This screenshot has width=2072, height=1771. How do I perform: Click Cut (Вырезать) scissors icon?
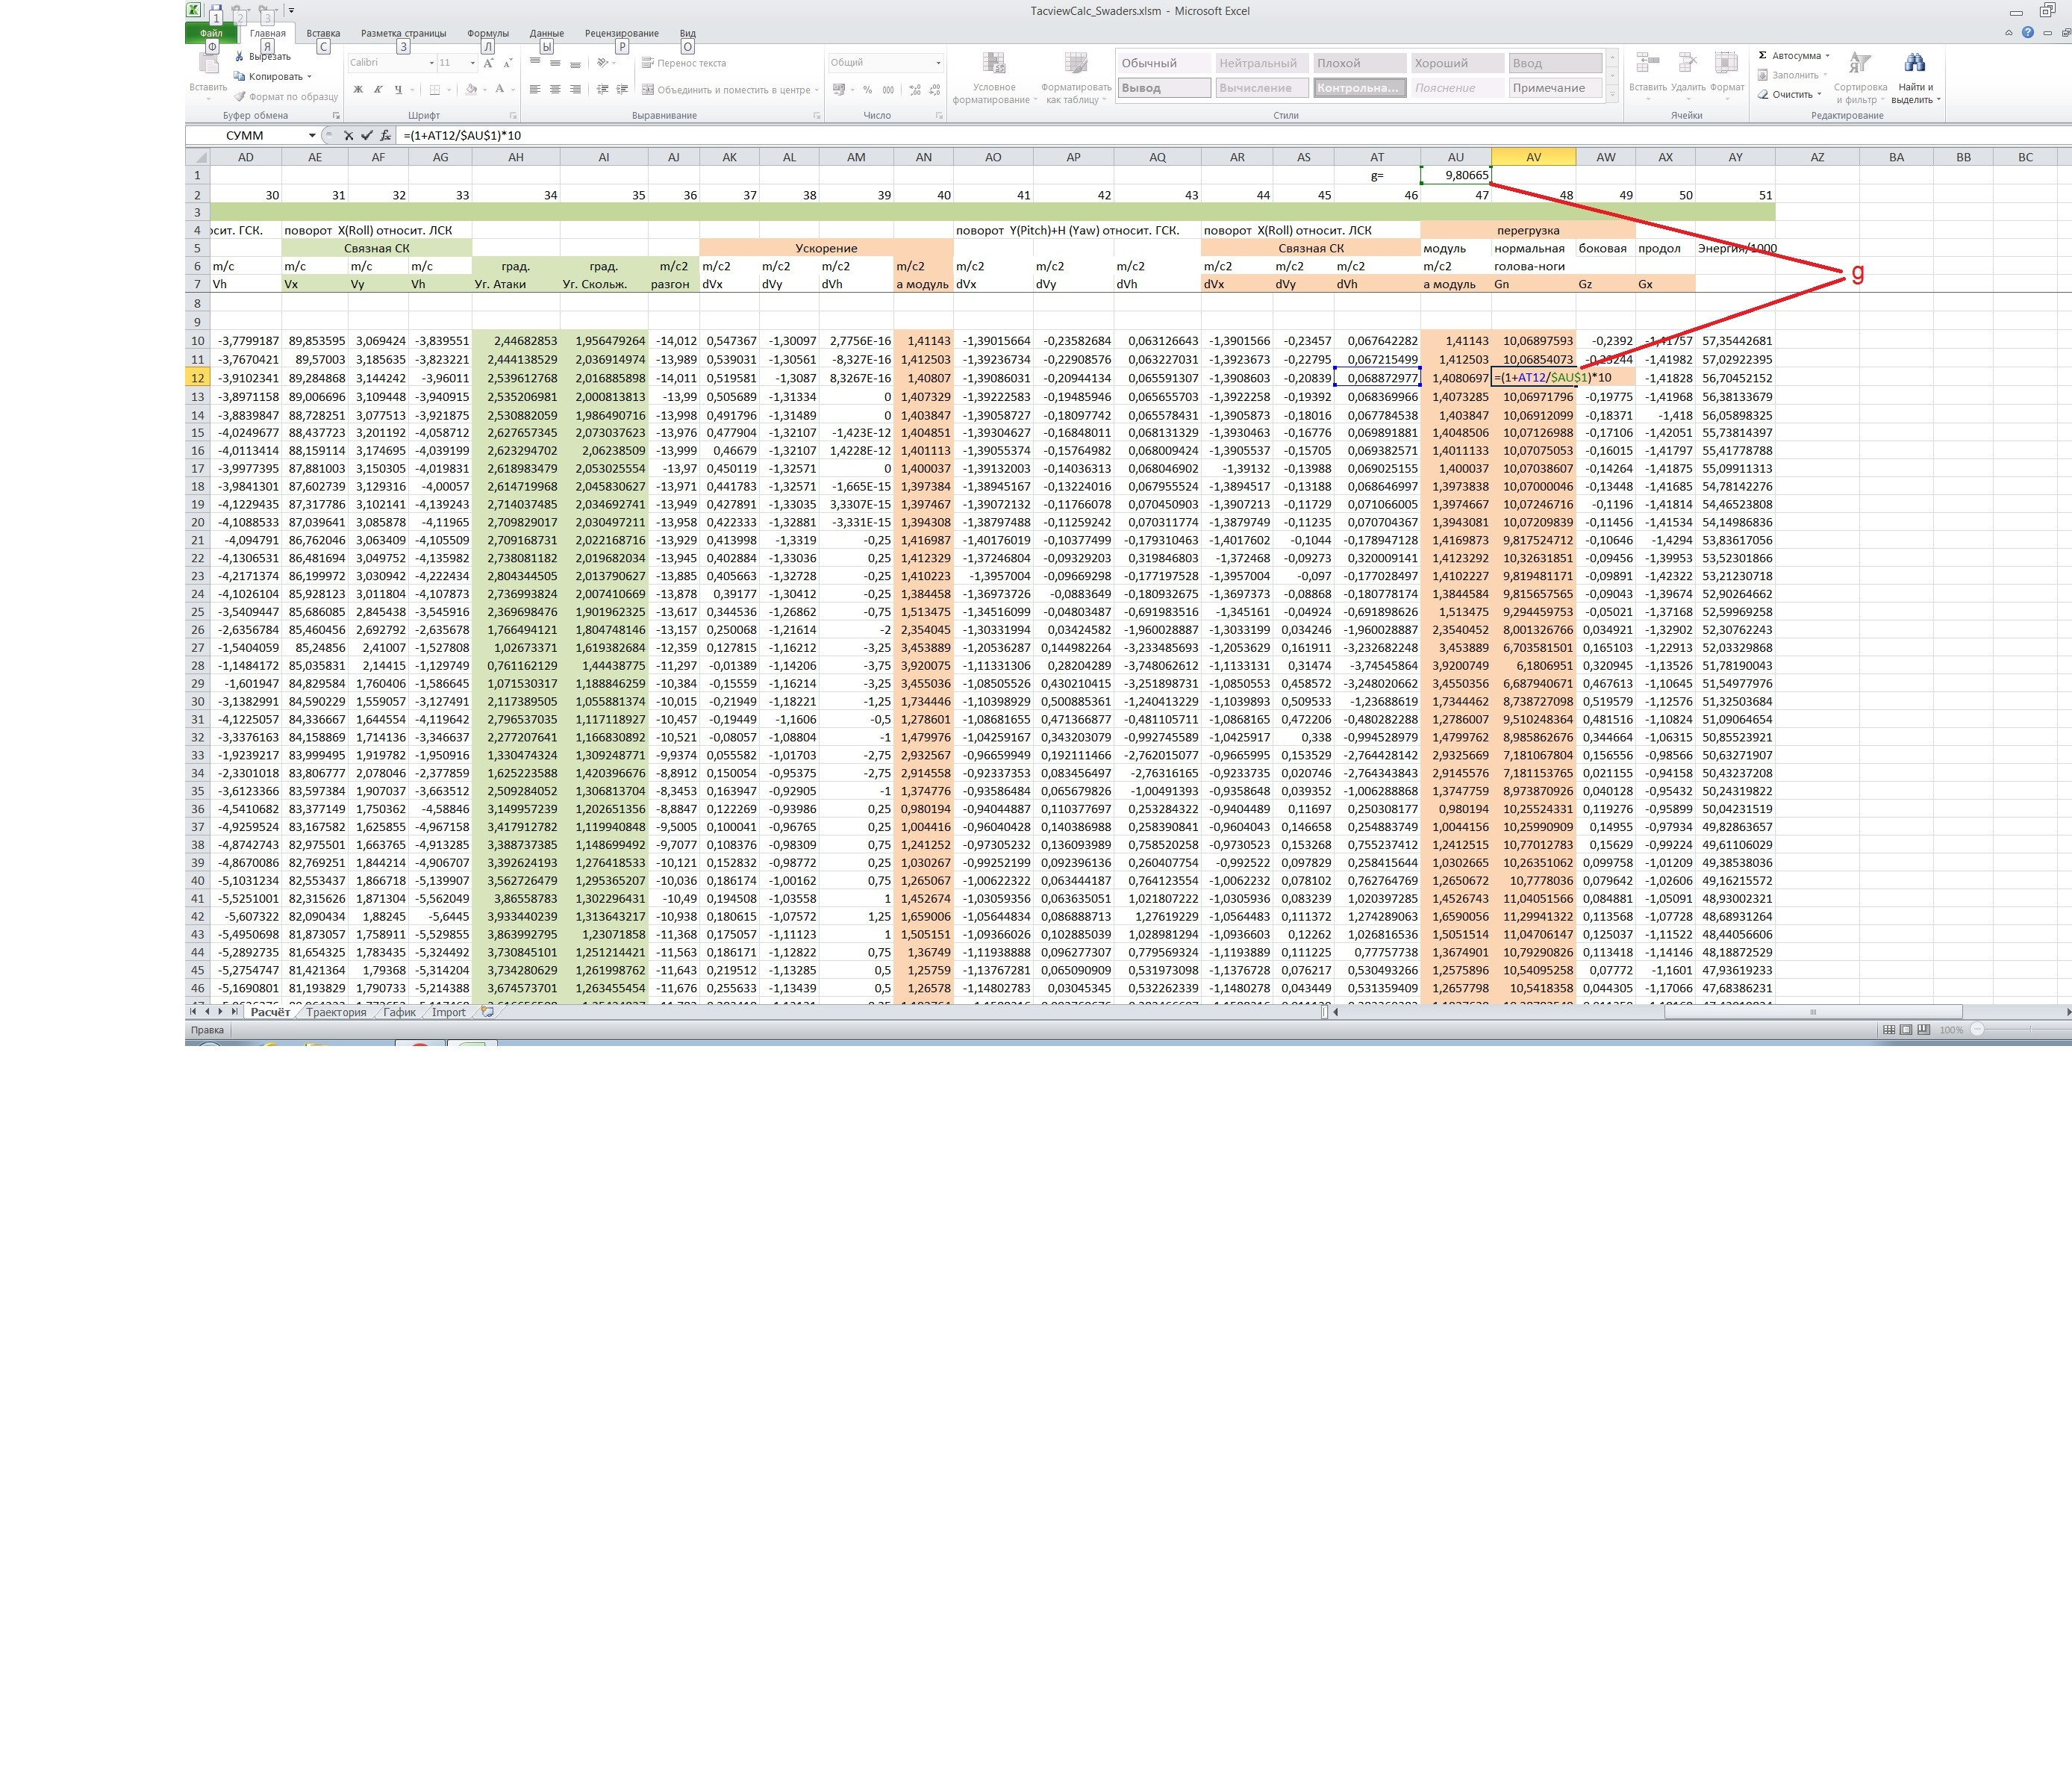point(240,57)
